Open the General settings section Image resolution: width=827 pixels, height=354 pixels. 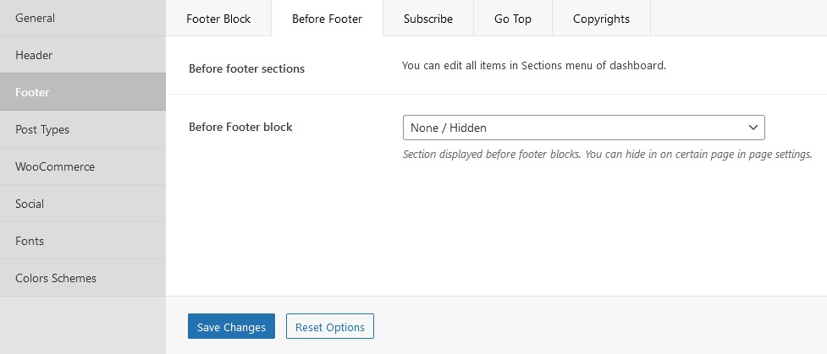pyautogui.click(x=83, y=18)
